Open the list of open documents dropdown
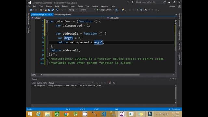208x117 pixels. click(x=176, y=15)
